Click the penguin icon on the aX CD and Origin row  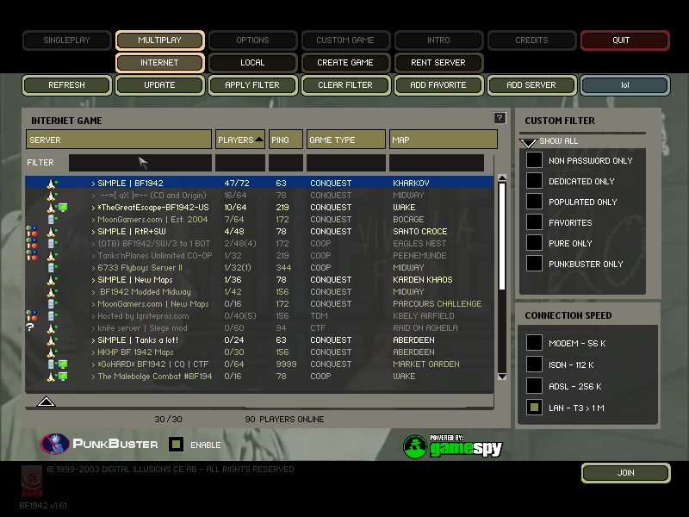pos(52,196)
